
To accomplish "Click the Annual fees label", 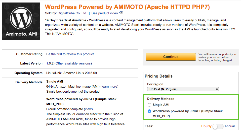I will [229, 126].
